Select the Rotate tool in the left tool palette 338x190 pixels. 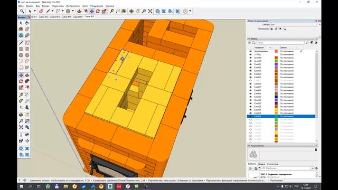click(x=21, y=81)
